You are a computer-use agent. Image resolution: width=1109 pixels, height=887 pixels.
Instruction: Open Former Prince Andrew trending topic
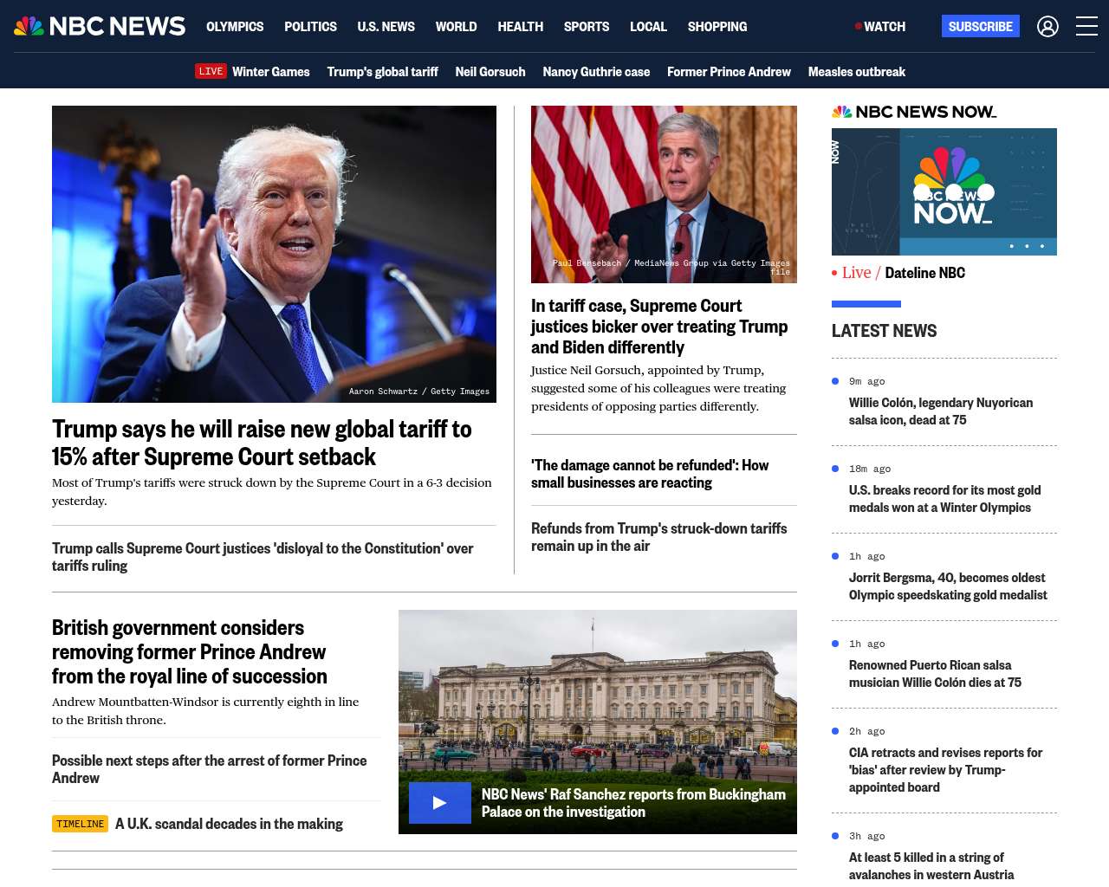729,72
